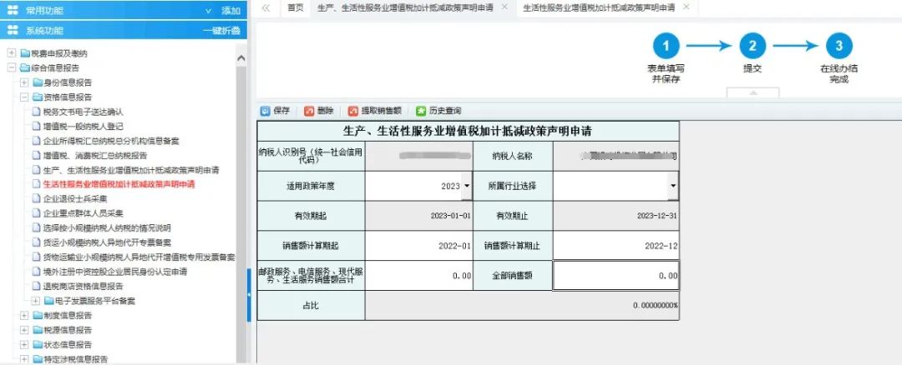Expand the 税费申报及缴纳 tree node
Viewport: 902px width, 365px height.
12,53
